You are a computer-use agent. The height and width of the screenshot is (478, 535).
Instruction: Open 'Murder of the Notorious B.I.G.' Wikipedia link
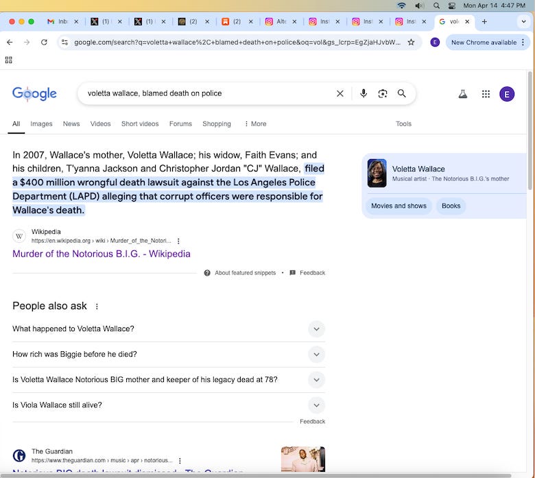(x=102, y=254)
